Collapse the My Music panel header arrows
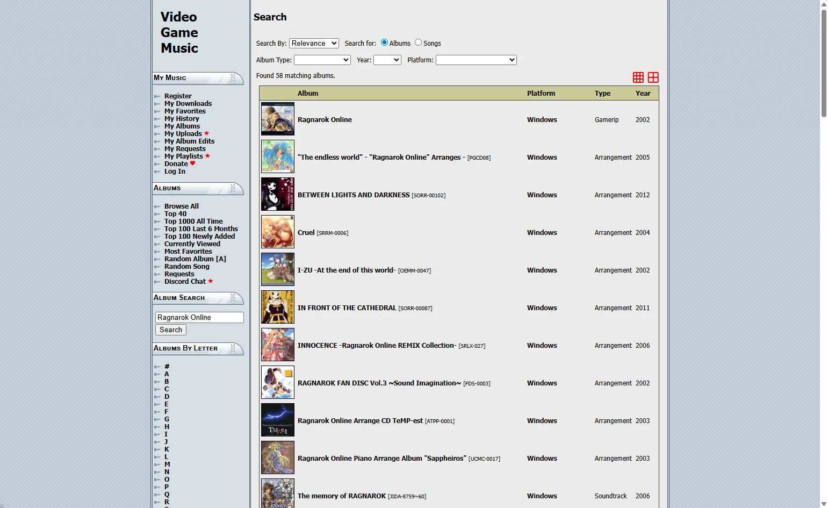Image resolution: width=828 pixels, height=508 pixels. [233, 78]
